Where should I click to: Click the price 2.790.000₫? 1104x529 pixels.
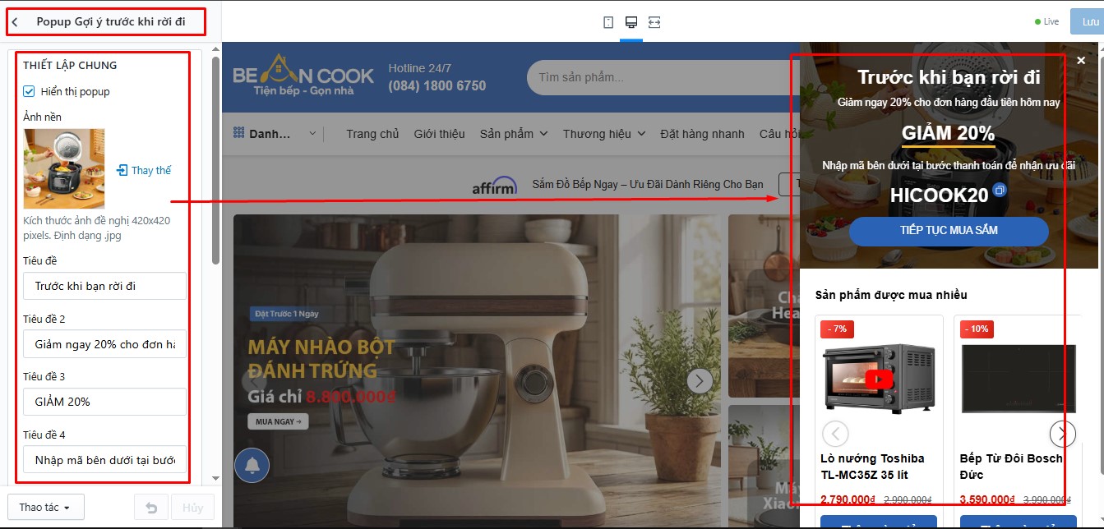[848, 499]
